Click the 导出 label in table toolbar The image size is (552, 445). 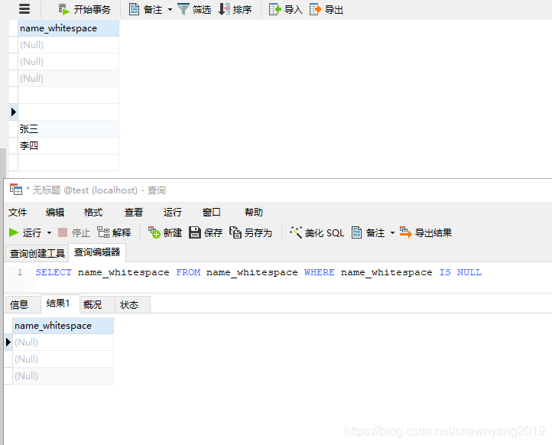[334, 9]
